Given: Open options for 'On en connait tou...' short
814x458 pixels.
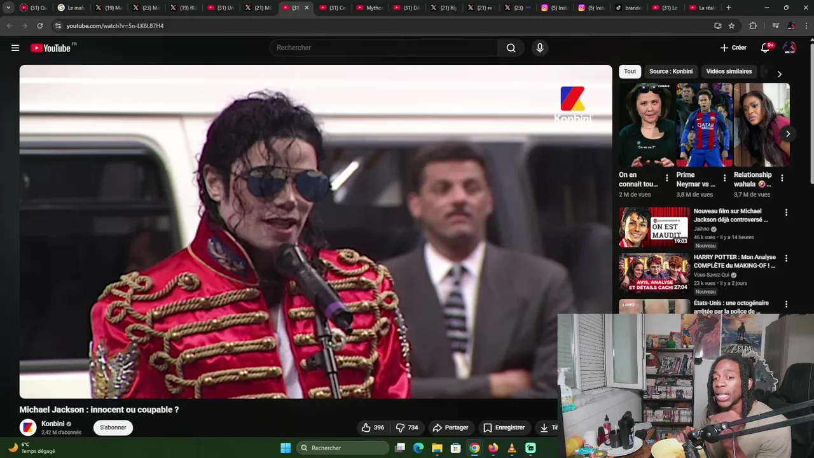Looking at the screenshot, I should pyautogui.click(x=666, y=178).
